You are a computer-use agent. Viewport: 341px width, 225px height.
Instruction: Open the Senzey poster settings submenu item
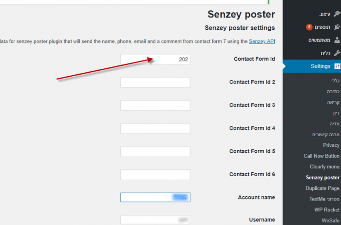pyautogui.click(x=322, y=178)
